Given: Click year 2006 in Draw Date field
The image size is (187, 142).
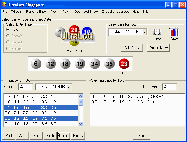Looking at the screenshot, I should tap(134, 32).
